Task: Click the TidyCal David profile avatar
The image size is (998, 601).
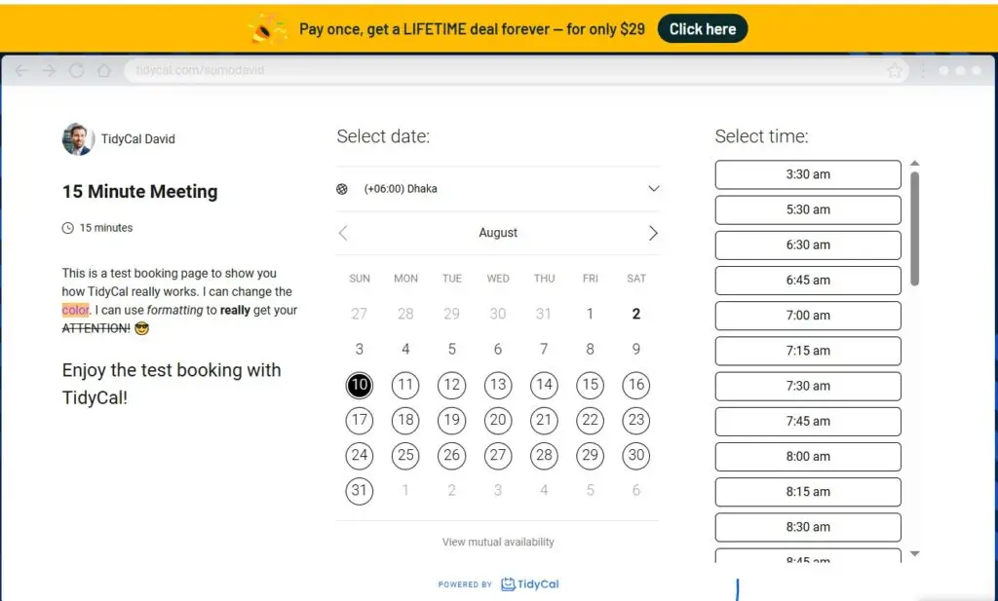Action: click(78, 139)
